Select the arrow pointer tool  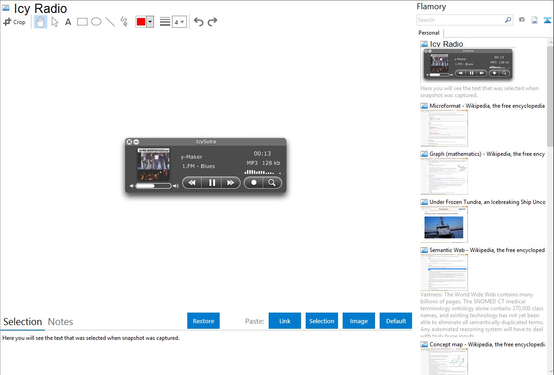pyautogui.click(x=55, y=22)
